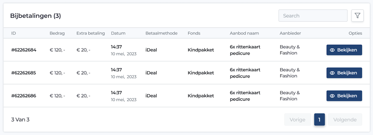Click the Betaalmethode column header
The width and height of the screenshot is (373, 135).
tap(161, 33)
